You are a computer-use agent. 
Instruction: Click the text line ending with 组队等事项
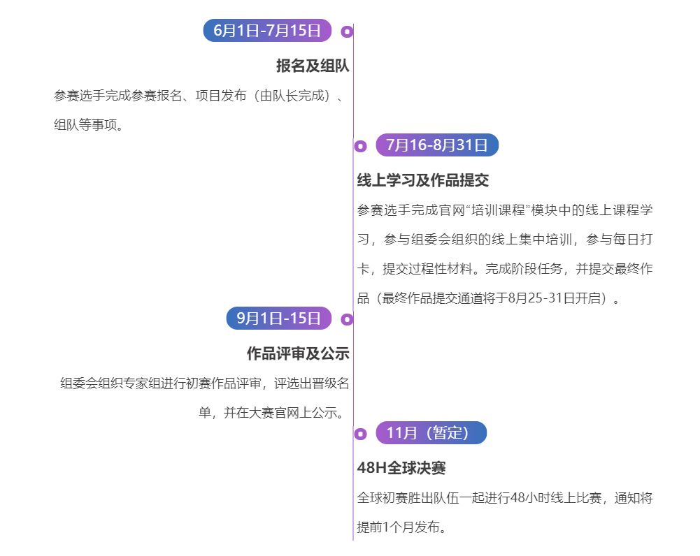tap(90, 126)
